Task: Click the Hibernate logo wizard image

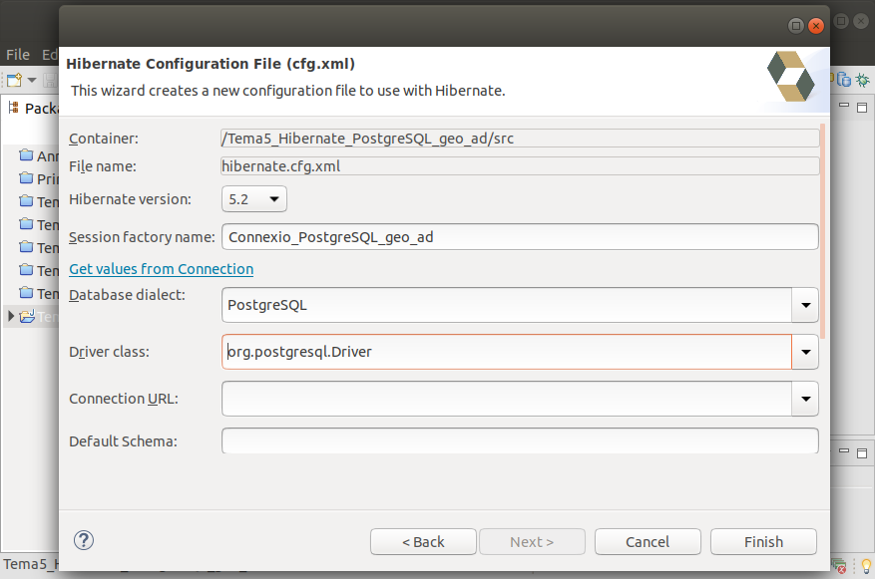Action: (791, 77)
